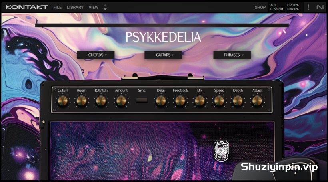Click the Room reverb knob
The width and height of the screenshot is (328, 182).
tap(82, 101)
